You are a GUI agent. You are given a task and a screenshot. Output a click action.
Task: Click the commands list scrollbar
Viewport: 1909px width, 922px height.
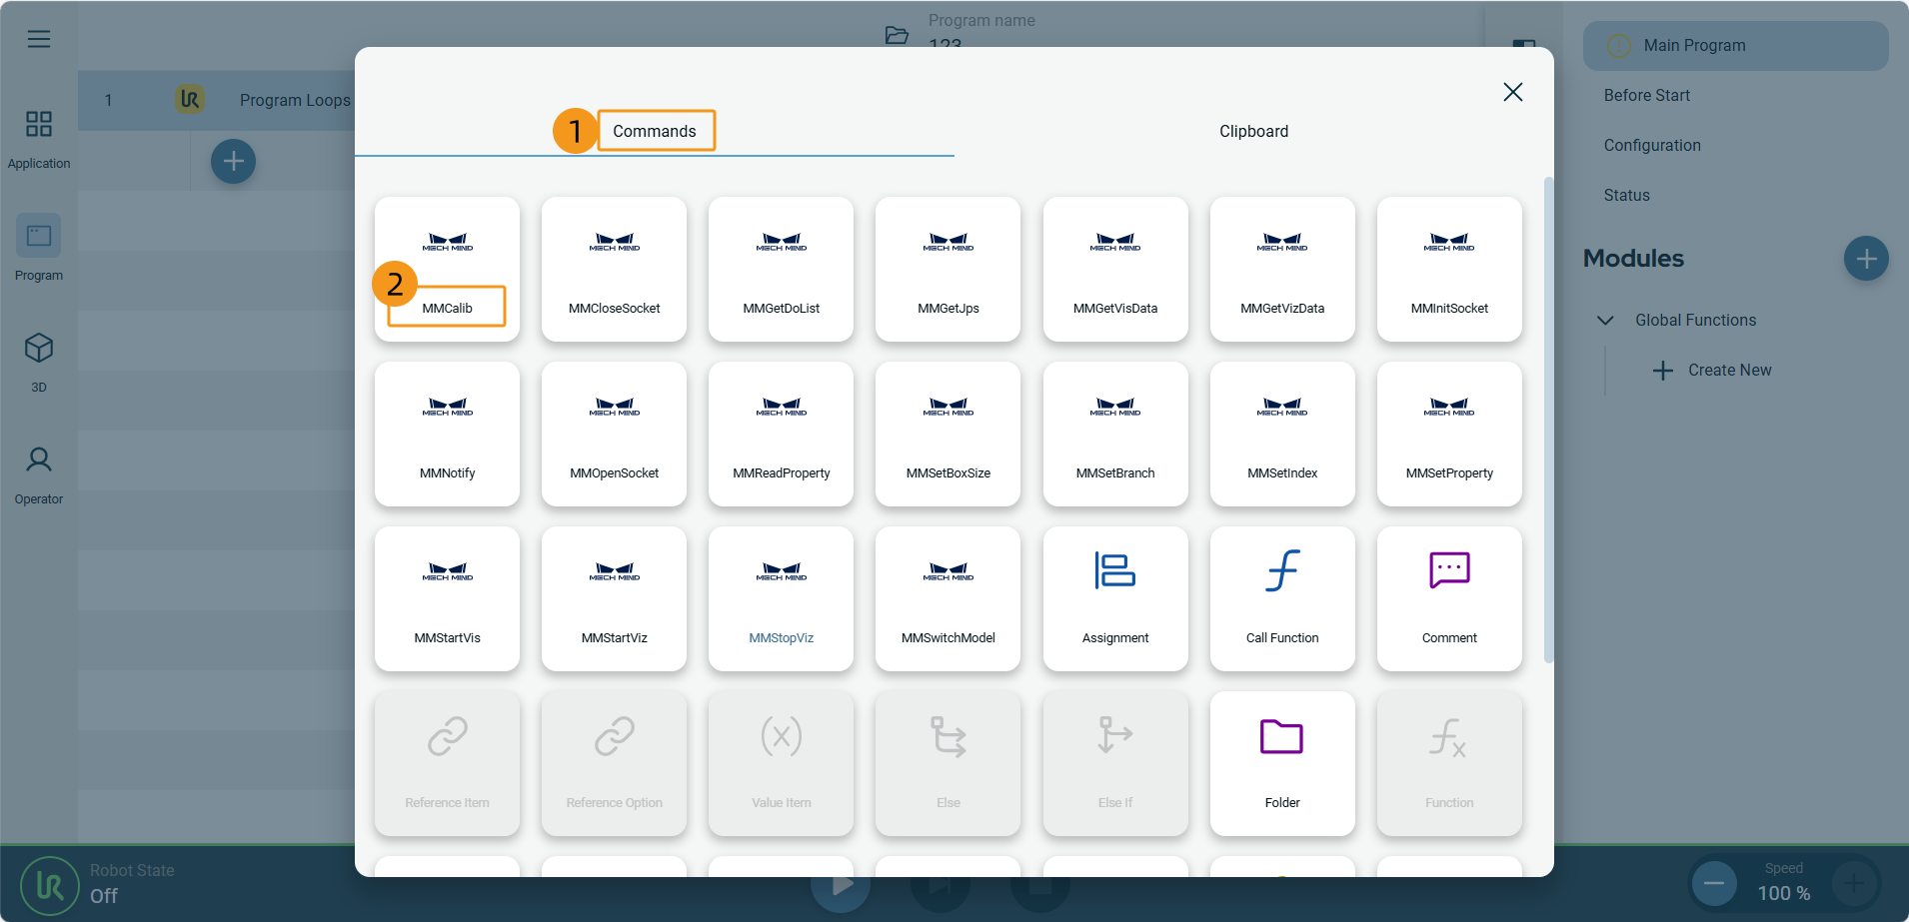[1549, 420]
